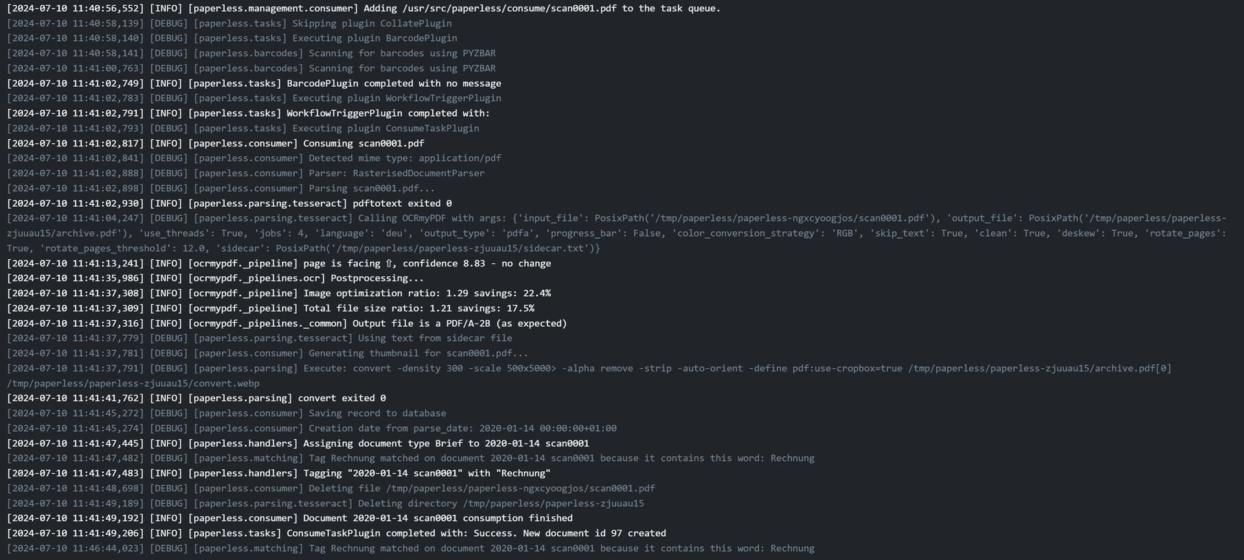
Task: Click the 'Image optimization ratio: 1.29' line
Action: pos(279,294)
